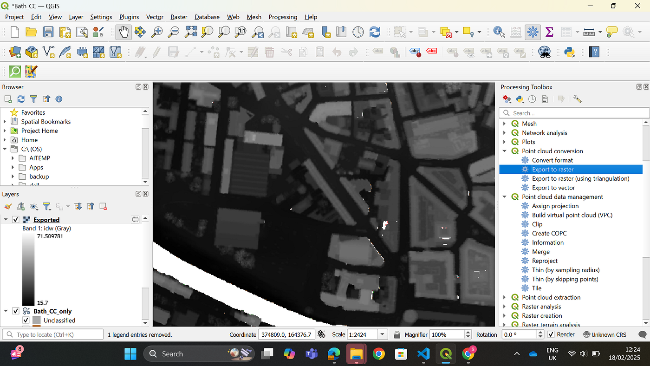Collapse the C:\ (OS) drive node
The image size is (650, 366).
coord(5,149)
